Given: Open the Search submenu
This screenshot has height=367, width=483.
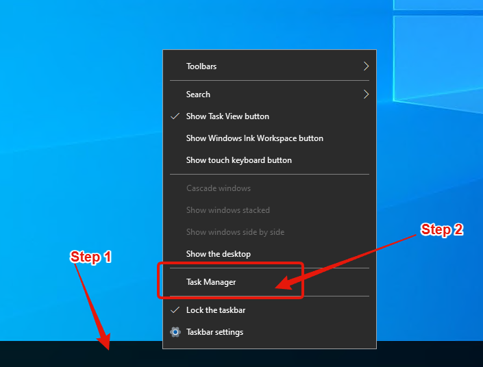Looking at the screenshot, I should pos(269,94).
